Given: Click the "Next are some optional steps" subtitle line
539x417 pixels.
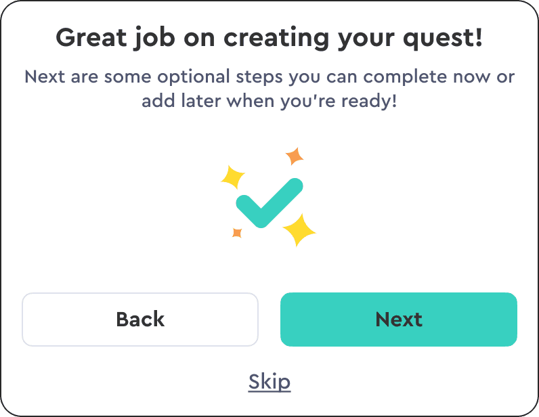Looking at the screenshot, I should coord(269,76).
